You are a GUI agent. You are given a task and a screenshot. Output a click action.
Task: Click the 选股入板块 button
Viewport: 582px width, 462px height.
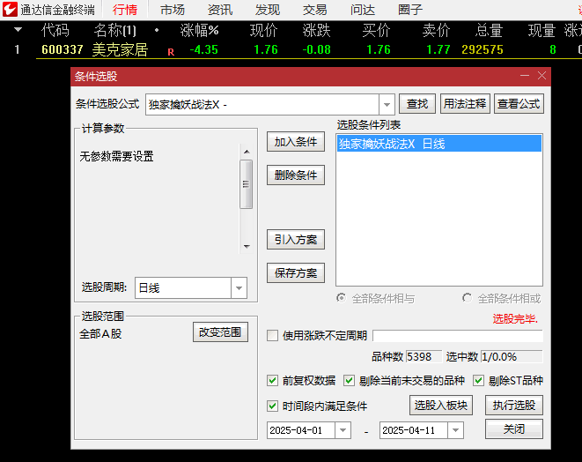pos(441,406)
